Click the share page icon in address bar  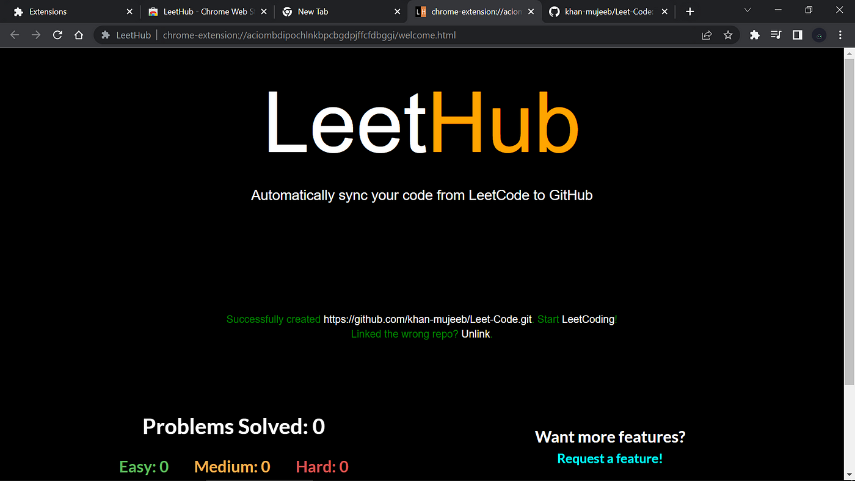(x=707, y=35)
